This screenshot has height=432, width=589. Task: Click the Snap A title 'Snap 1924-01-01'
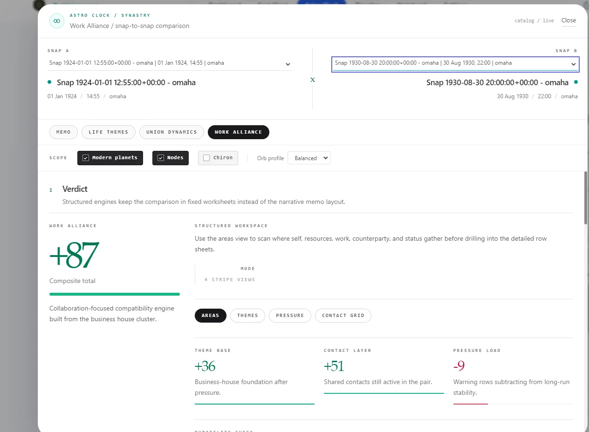click(x=126, y=82)
